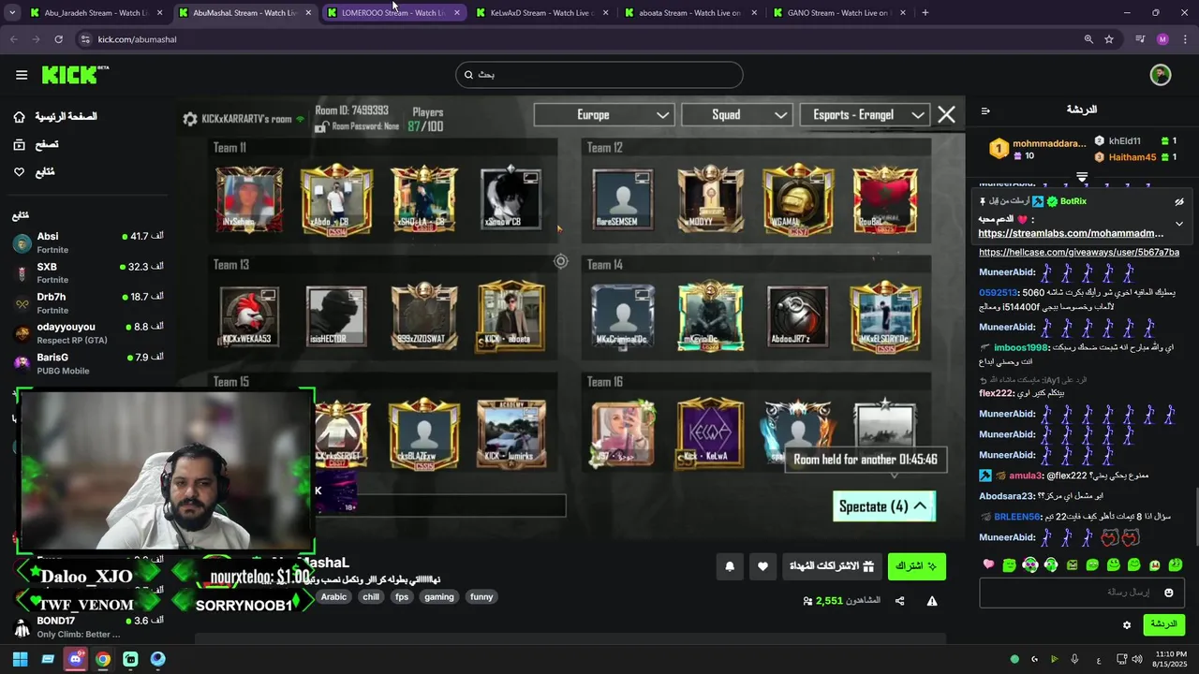Select the chill stream tag
The height and width of the screenshot is (674, 1199).
click(371, 596)
